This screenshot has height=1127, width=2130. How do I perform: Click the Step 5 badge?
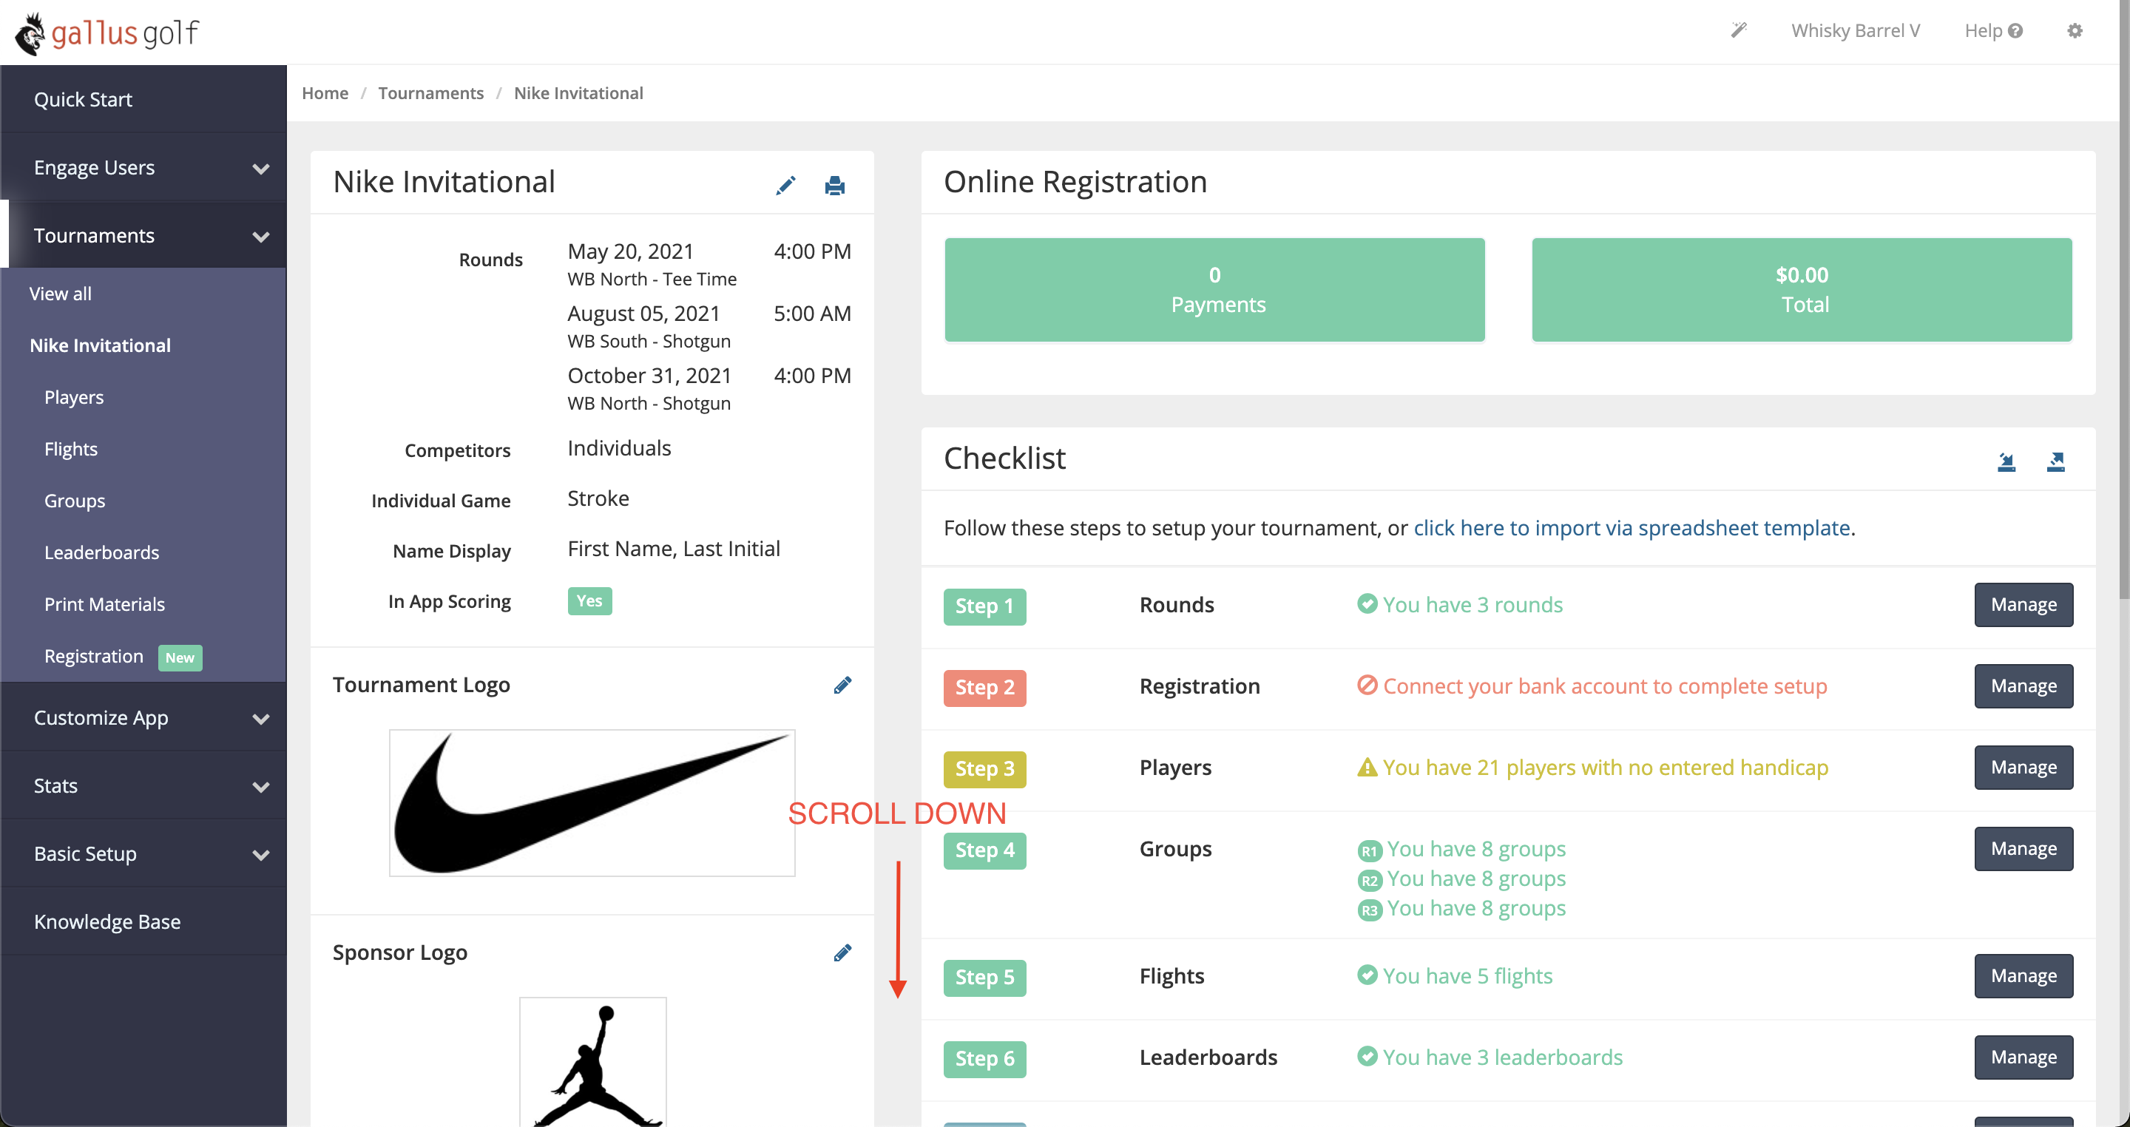[985, 978]
